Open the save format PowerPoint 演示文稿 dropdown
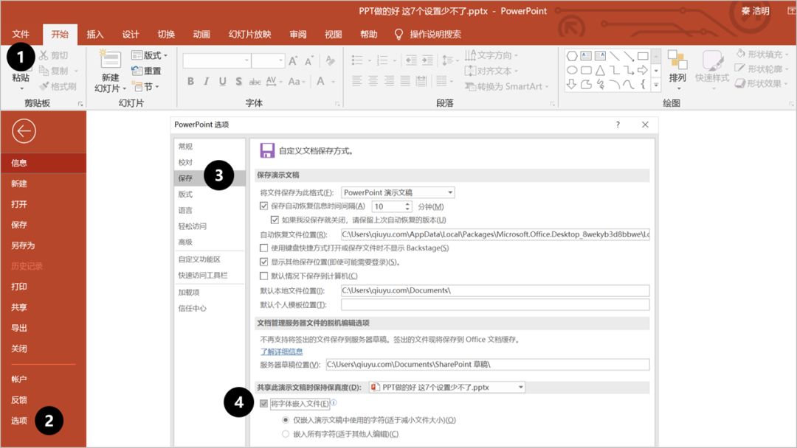Viewport: 797px width, 448px height. tap(398, 192)
